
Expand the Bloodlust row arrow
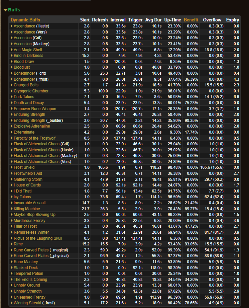pos(12,67)
